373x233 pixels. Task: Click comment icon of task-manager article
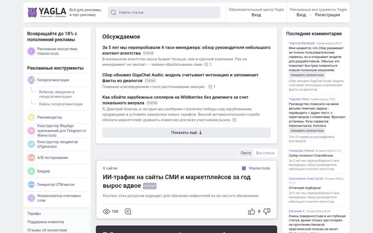[206, 64]
